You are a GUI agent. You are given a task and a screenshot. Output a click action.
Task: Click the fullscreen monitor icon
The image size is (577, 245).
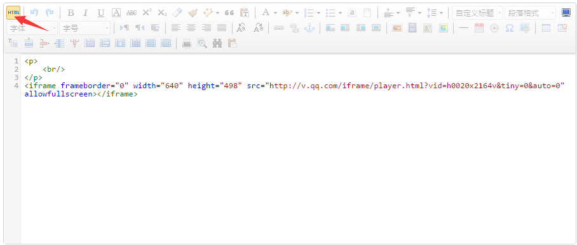coord(566,13)
